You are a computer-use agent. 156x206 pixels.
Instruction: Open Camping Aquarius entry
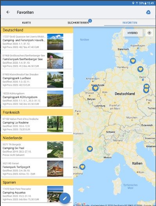pyautogui.click(x=37, y=194)
